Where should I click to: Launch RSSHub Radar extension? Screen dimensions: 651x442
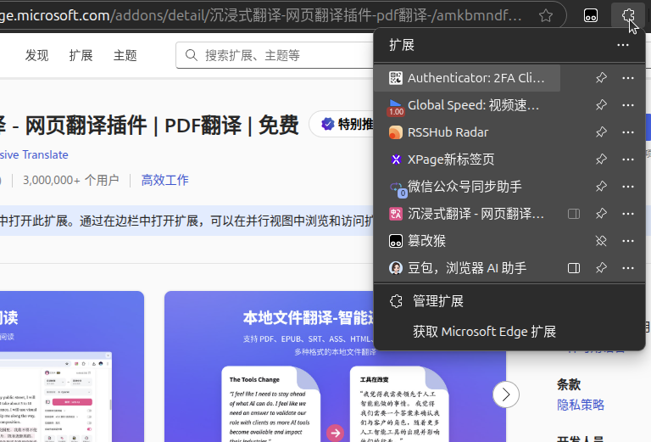tap(448, 132)
